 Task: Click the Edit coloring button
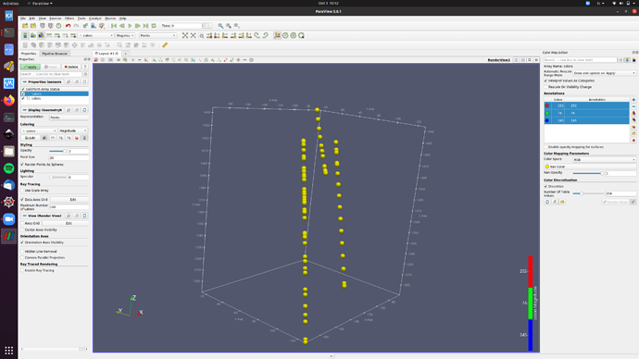(31, 138)
